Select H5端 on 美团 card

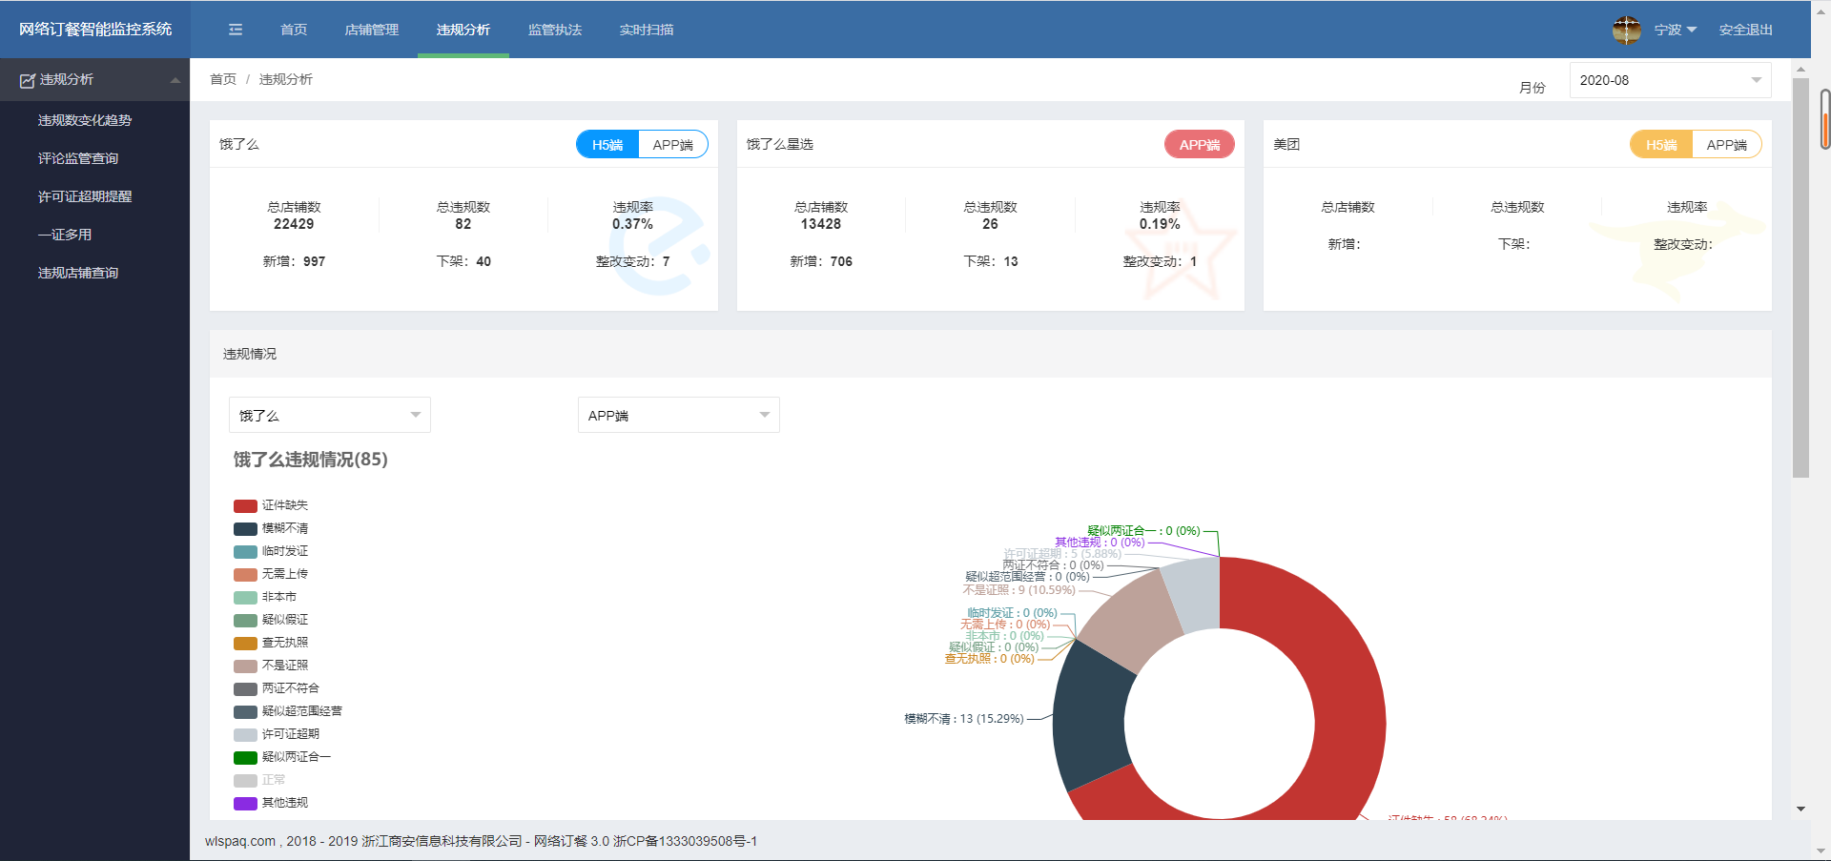(x=1661, y=145)
